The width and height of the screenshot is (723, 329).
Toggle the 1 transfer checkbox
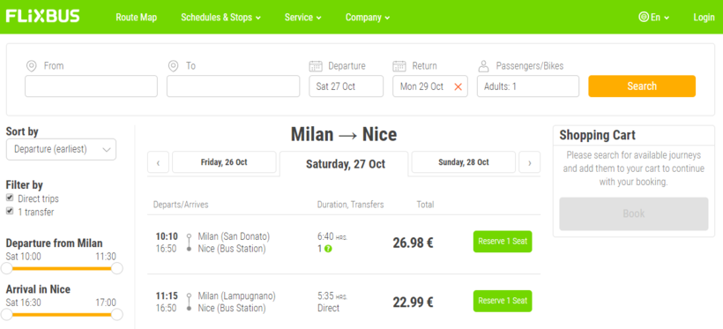click(x=10, y=211)
